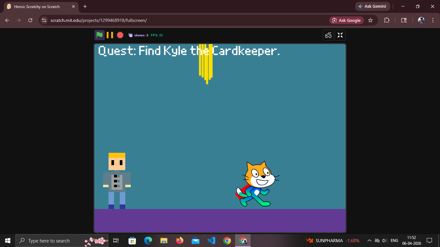Bookmark this page with the star icon
440x247 pixels.
coord(370,20)
